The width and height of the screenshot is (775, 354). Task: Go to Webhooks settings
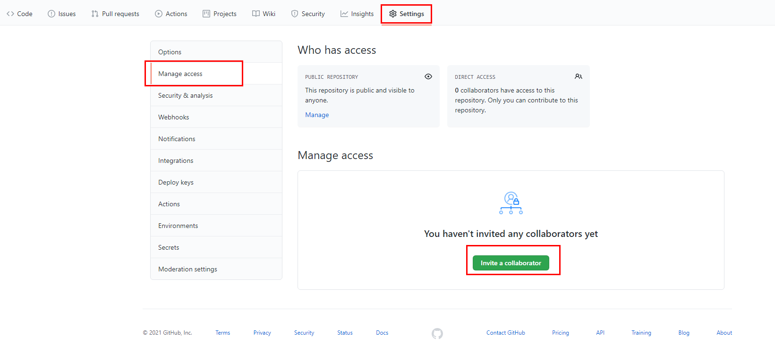tap(216, 117)
